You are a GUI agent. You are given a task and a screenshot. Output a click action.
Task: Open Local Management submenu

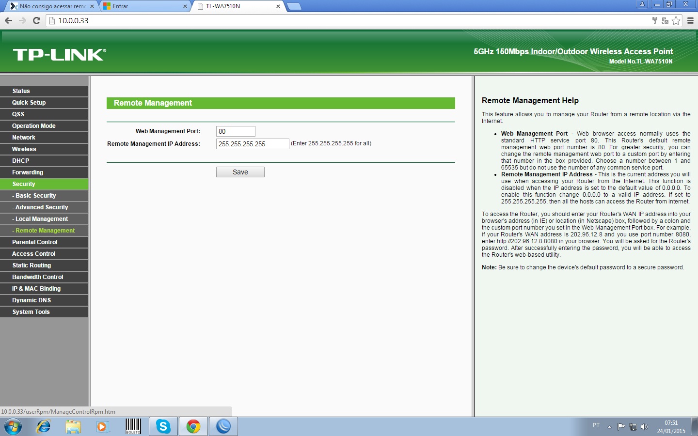44,219
